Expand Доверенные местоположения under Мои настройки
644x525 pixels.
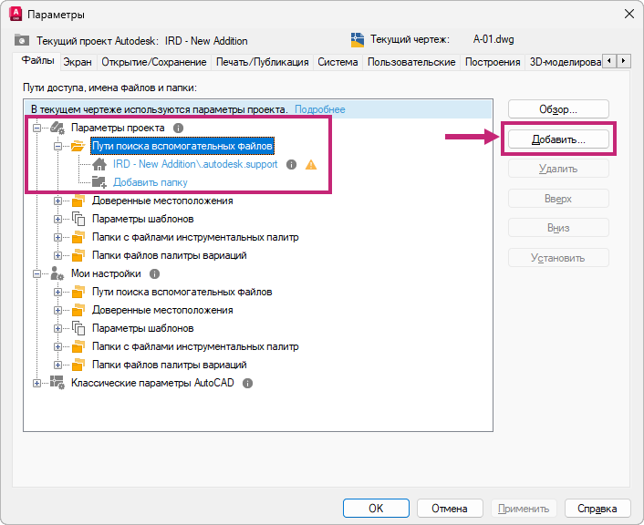tap(57, 310)
